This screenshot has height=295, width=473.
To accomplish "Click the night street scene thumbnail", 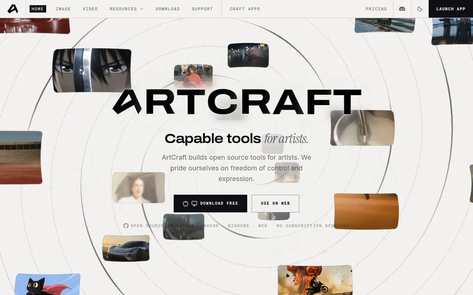I will [248, 55].
